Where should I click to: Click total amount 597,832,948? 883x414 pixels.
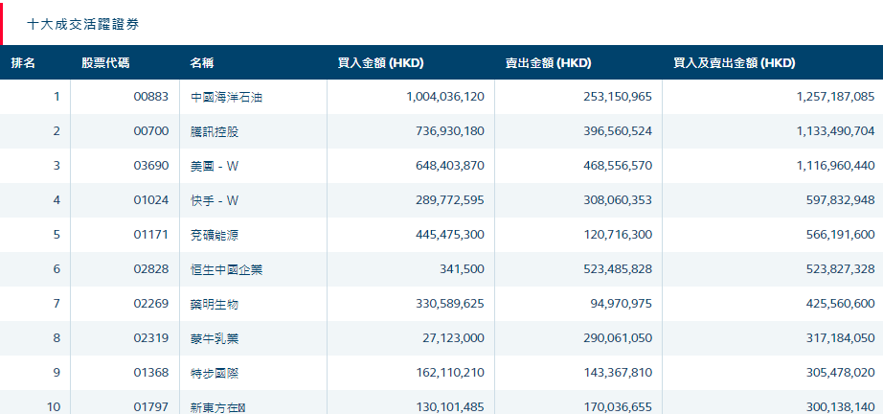pos(841,200)
